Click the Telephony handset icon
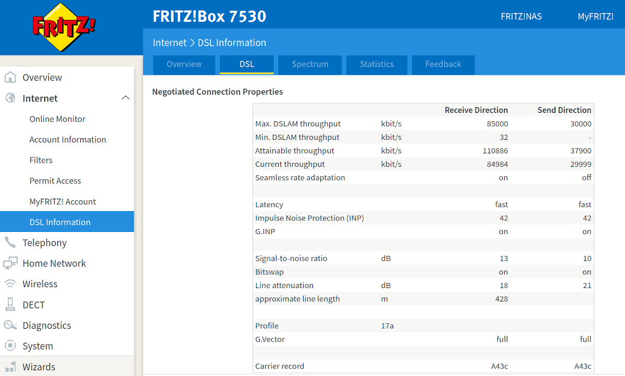 [10, 243]
